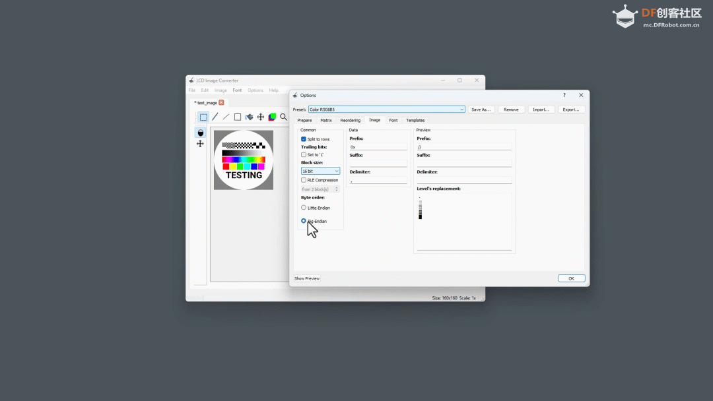Screen dimensions: 713x401
Task: Click the Data Prefix field containing 0x
Action: pyautogui.click(x=378, y=147)
